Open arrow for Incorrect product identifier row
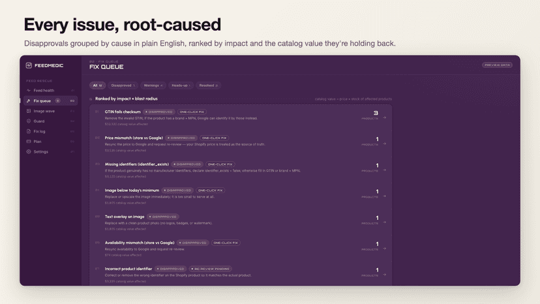 coord(385,275)
